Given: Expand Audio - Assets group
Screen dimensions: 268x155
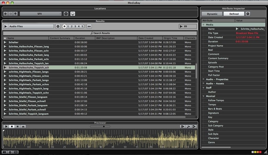Looking at the screenshot, I should tap(203, 84).
